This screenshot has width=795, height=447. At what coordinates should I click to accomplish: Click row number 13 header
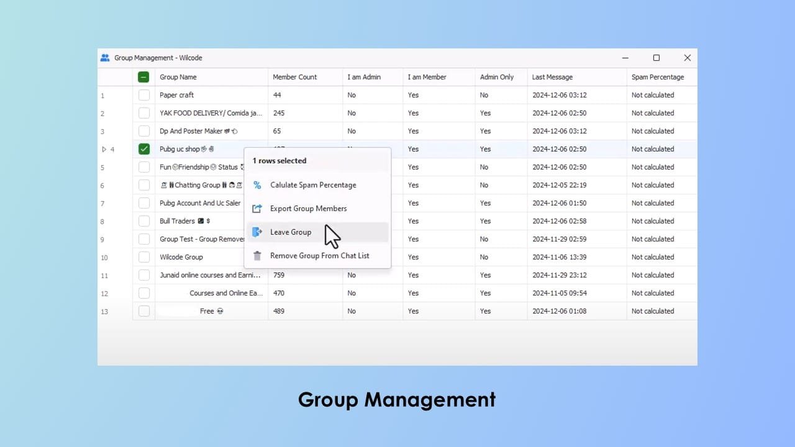click(x=104, y=312)
